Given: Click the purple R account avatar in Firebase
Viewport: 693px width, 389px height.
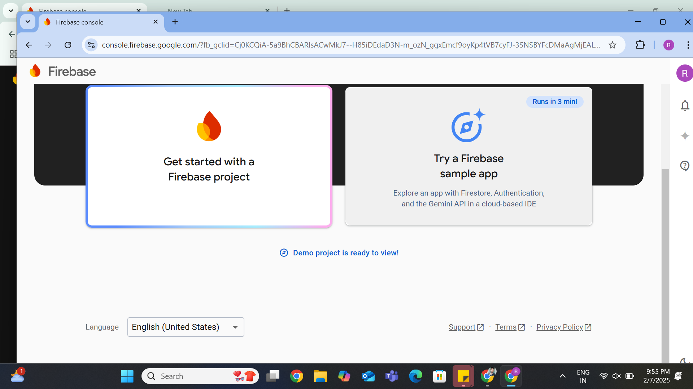Looking at the screenshot, I should (x=684, y=73).
